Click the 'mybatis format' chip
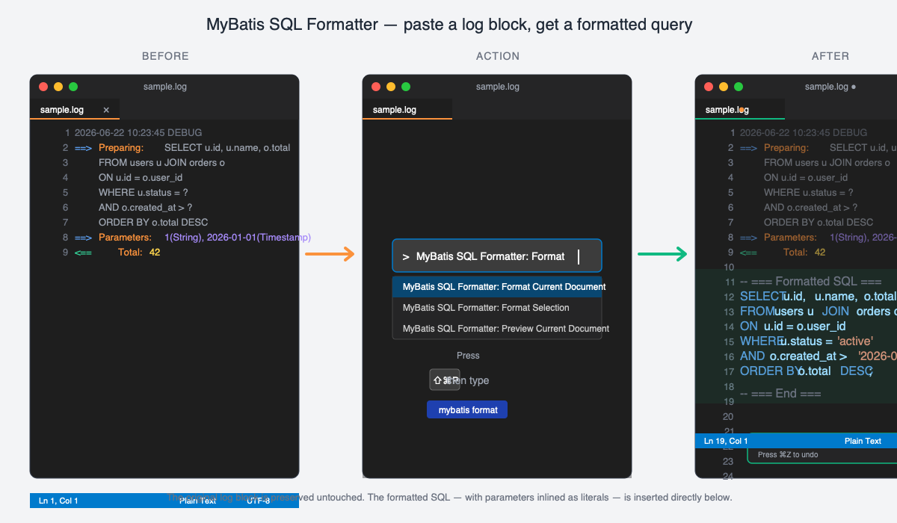 click(x=468, y=409)
